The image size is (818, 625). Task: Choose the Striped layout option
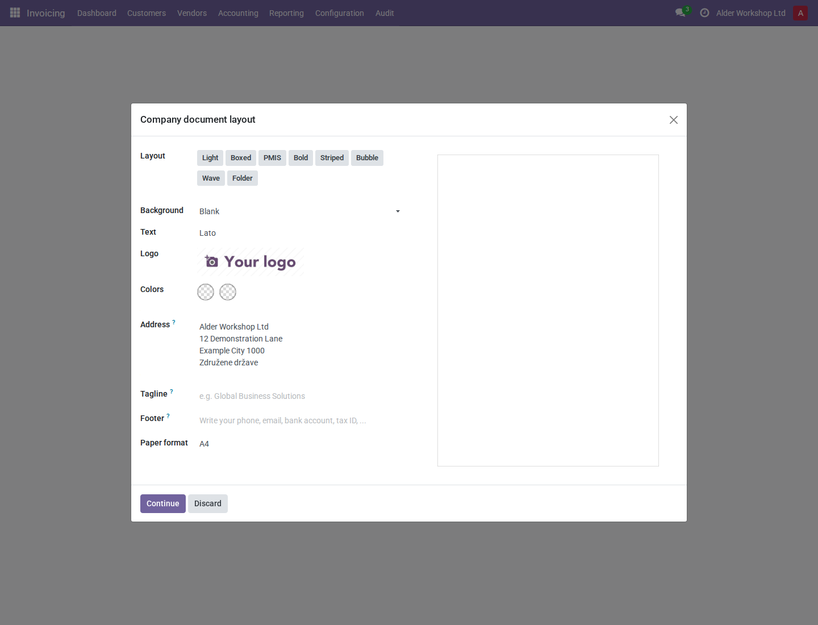pos(332,158)
